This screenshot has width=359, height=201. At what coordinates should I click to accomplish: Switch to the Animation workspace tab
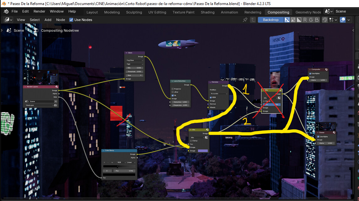tap(229, 12)
